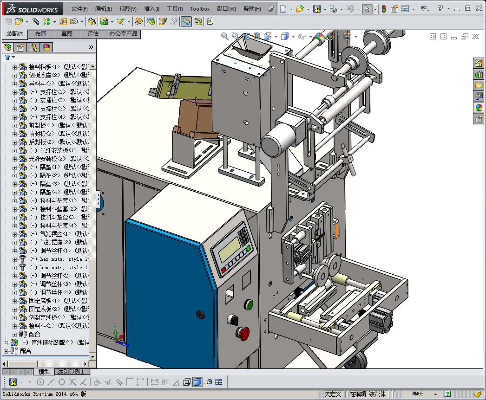Click the New document icon
486x400 pixels.
point(283,9)
